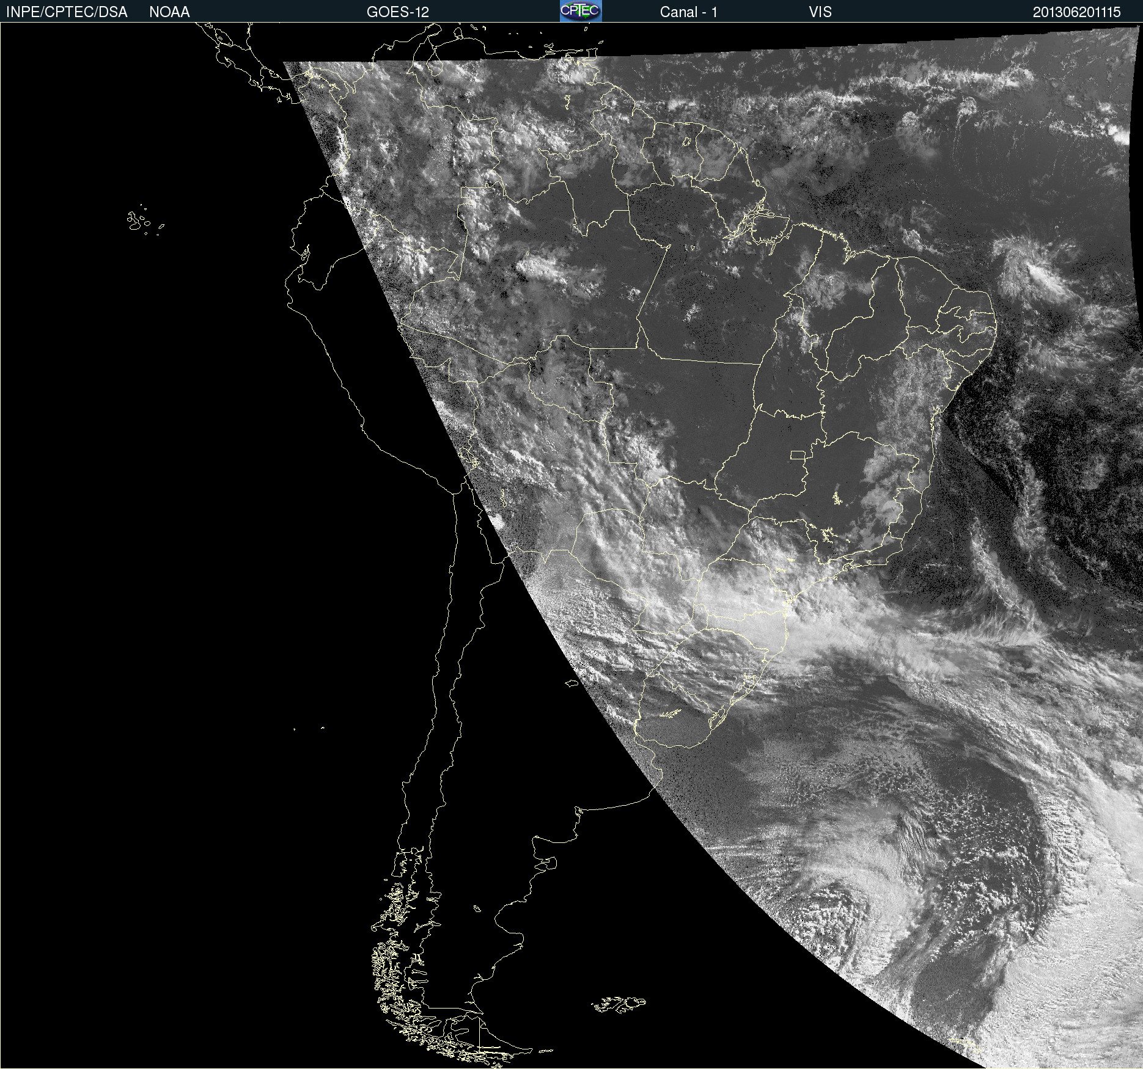This screenshot has width=1143, height=1069.
Task: Click the GOES-12 satellite label
Action: point(398,12)
